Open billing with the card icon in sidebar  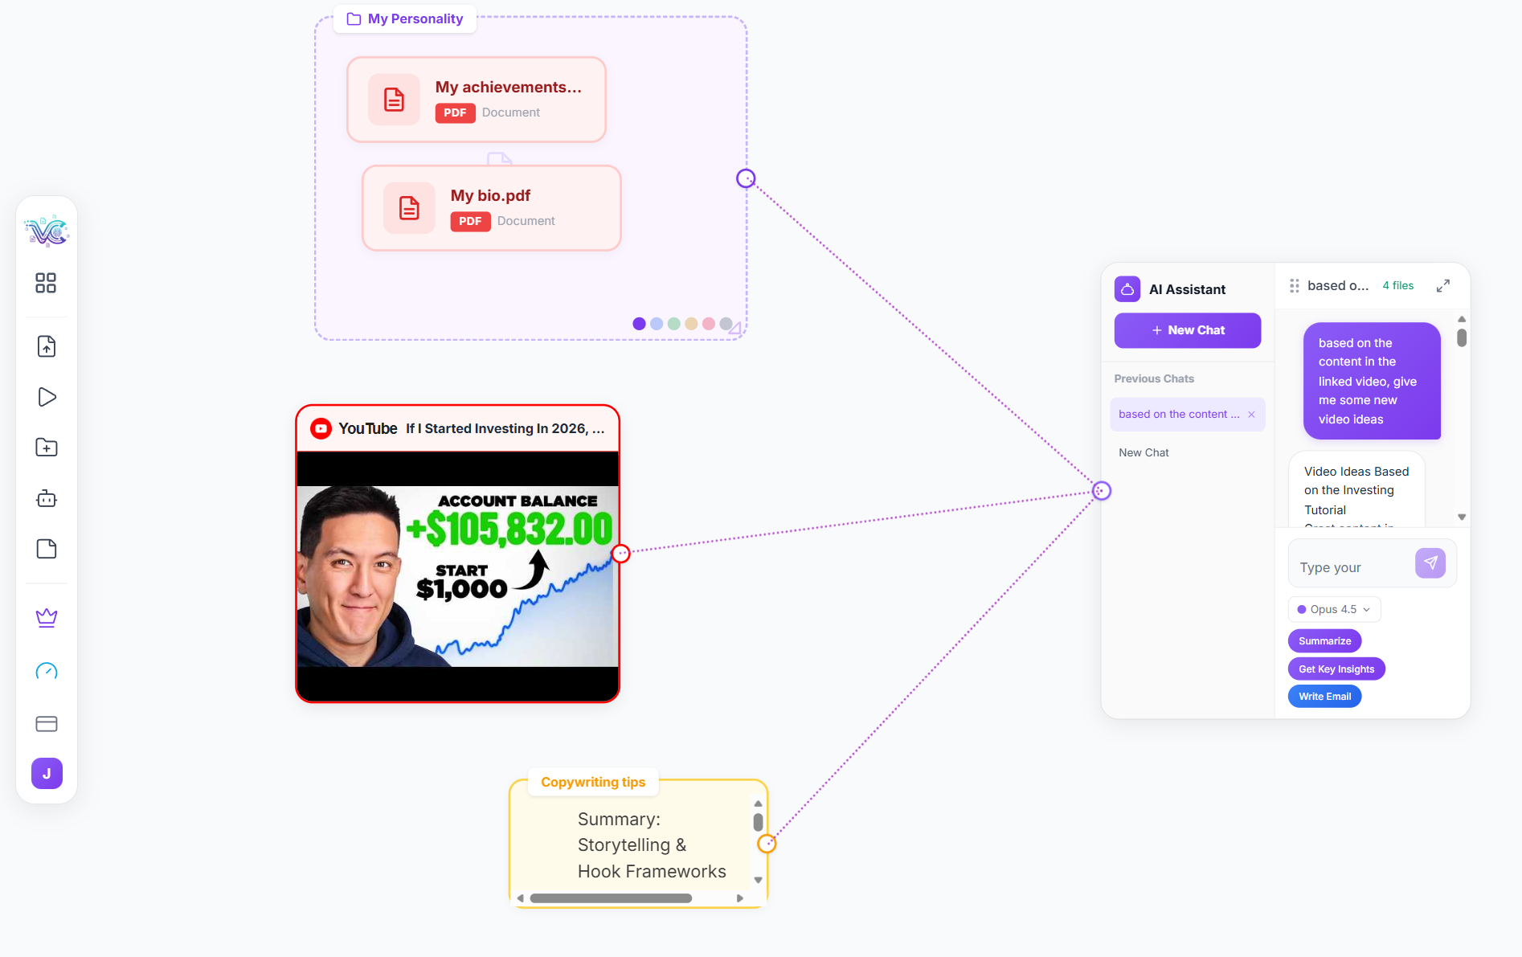click(x=46, y=723)
